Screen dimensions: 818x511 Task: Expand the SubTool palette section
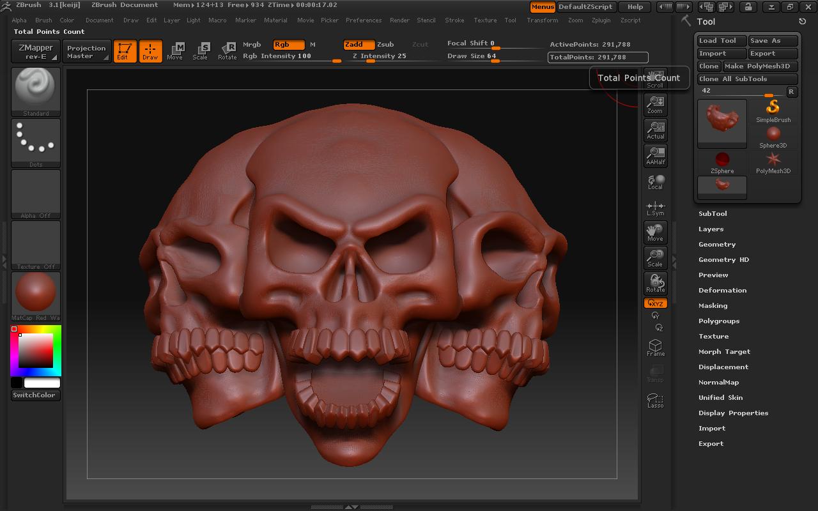click(713, 214)
